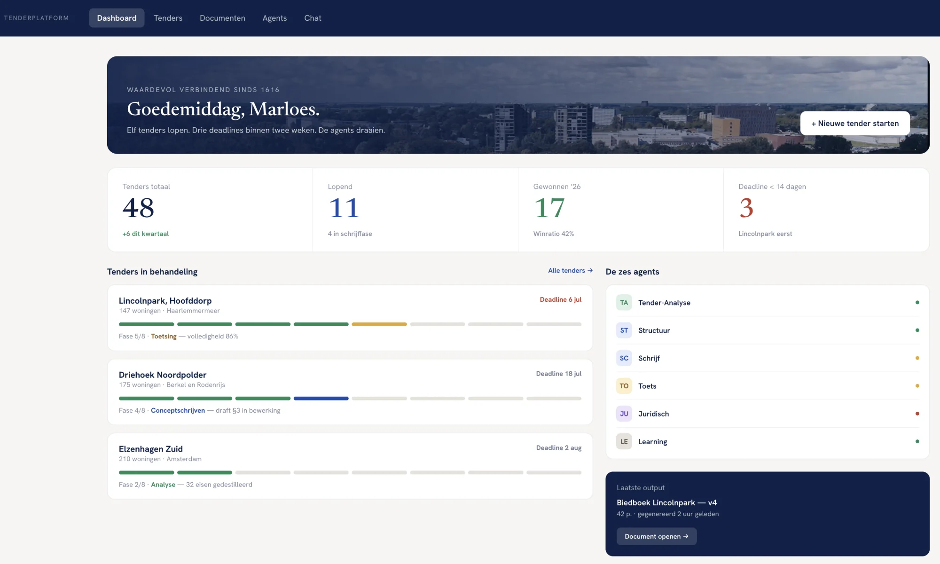
Task: Click the '+6 dit kwartaal' text
Action: pyautogui.click(x=145, y=234)
